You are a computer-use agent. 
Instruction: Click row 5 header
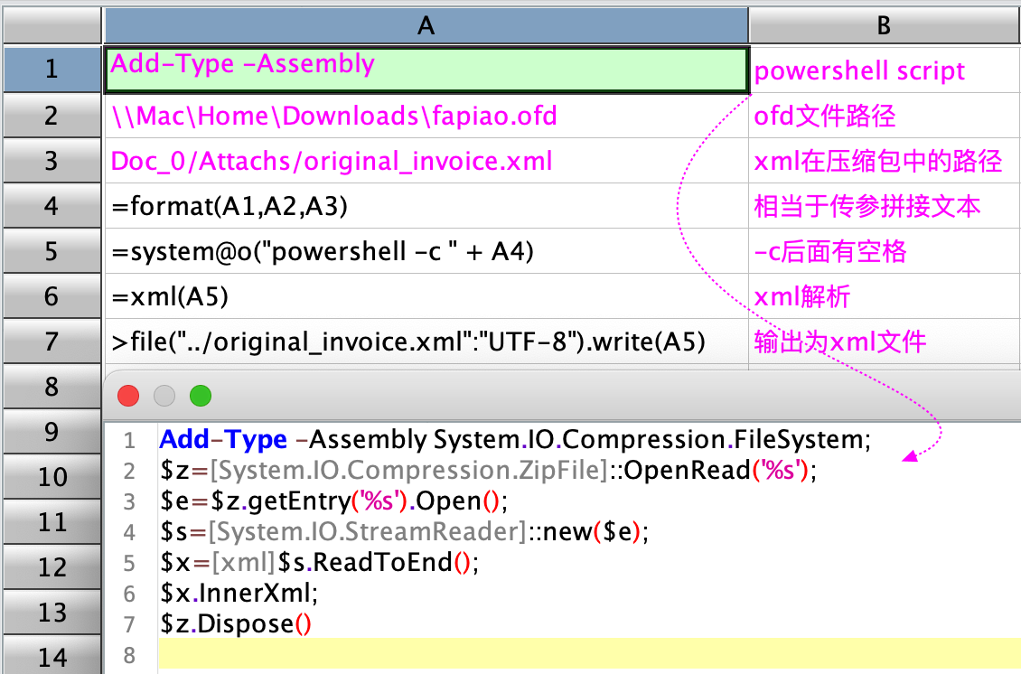point(52,251)
